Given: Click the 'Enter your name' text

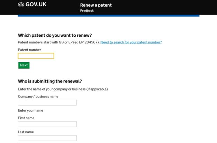Looking at the screenshot, I should pos(30,110).
